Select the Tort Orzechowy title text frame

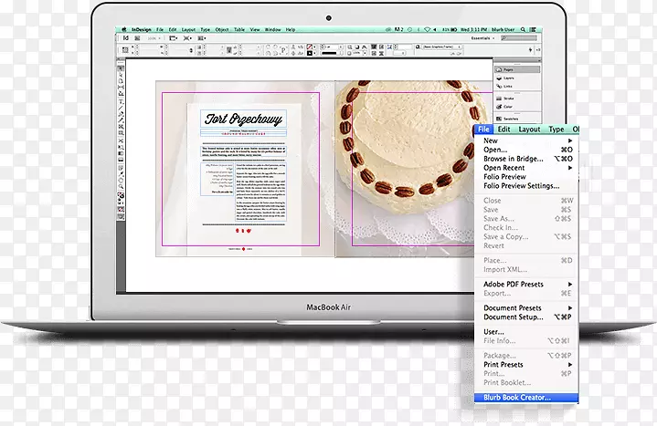[243, 119]
